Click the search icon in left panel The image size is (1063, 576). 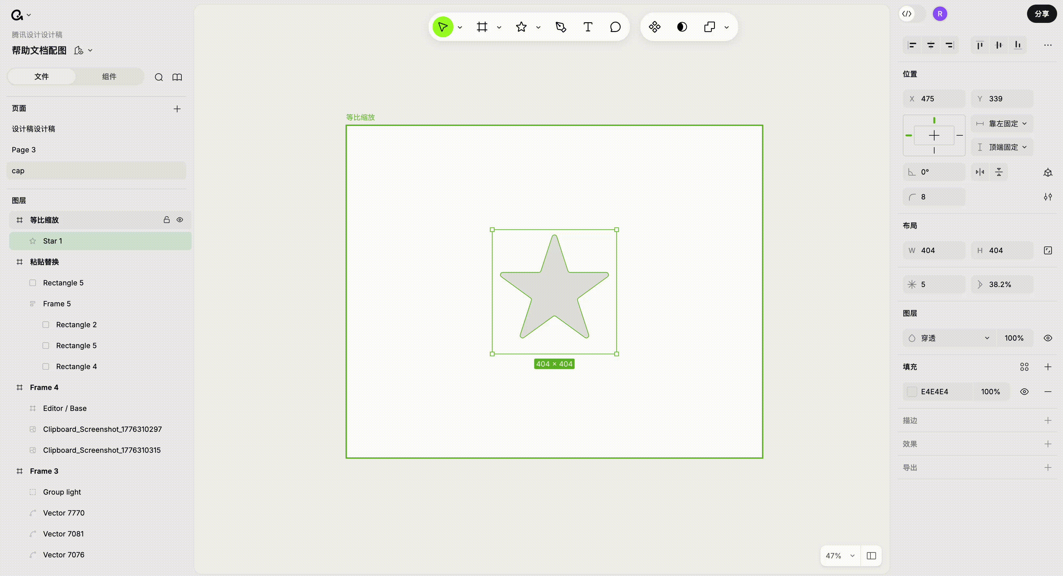[159, 77]
